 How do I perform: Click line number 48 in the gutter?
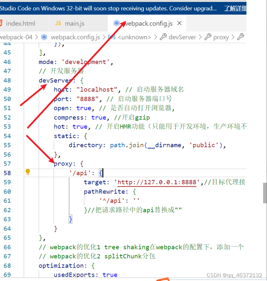7,80
